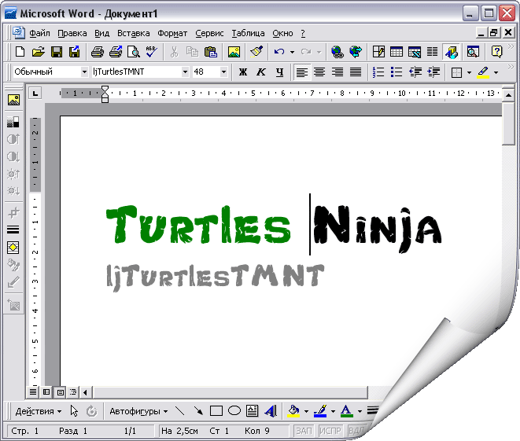Insert picture from the picture toolbar
520x441 pixels.
[13, 100]
